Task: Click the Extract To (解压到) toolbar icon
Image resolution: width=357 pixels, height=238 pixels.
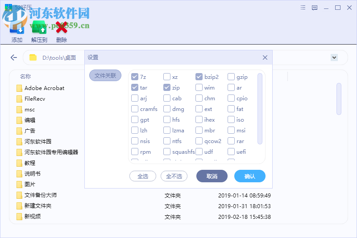Action: click(39, 28)
